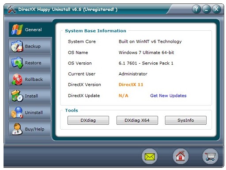The width and height of the screenshot is (226, 170).
Task: Open the red house home page icon
Action: click(x=181, y=156)
